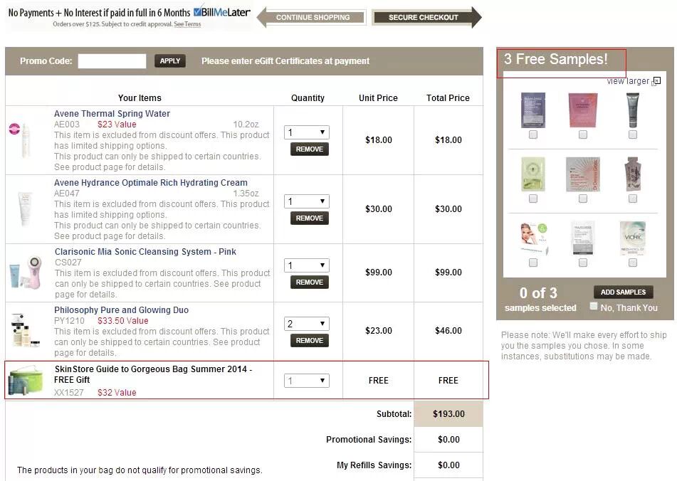Click the sunburst packet sample image
Viewport: 677px width, 481px height.
click(x=583, y=174)
